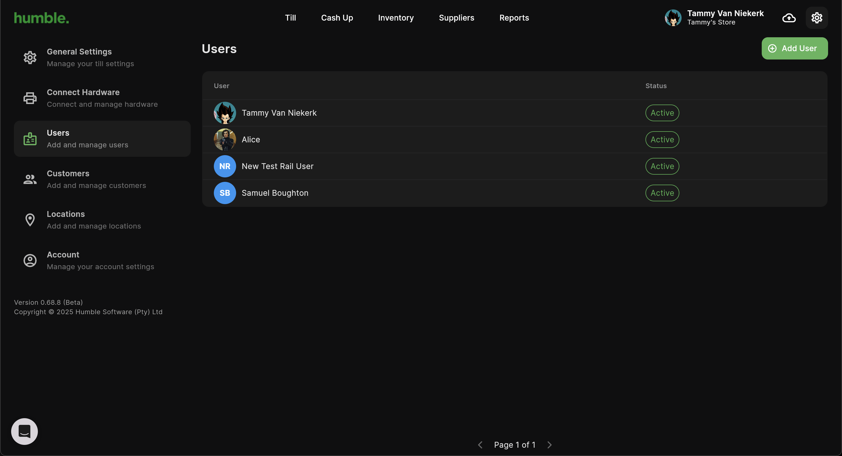Viewport: 842px width, 456px height.
Task: Click Version 0.68.8 (Beta) text
Action: tap(48, 302)
